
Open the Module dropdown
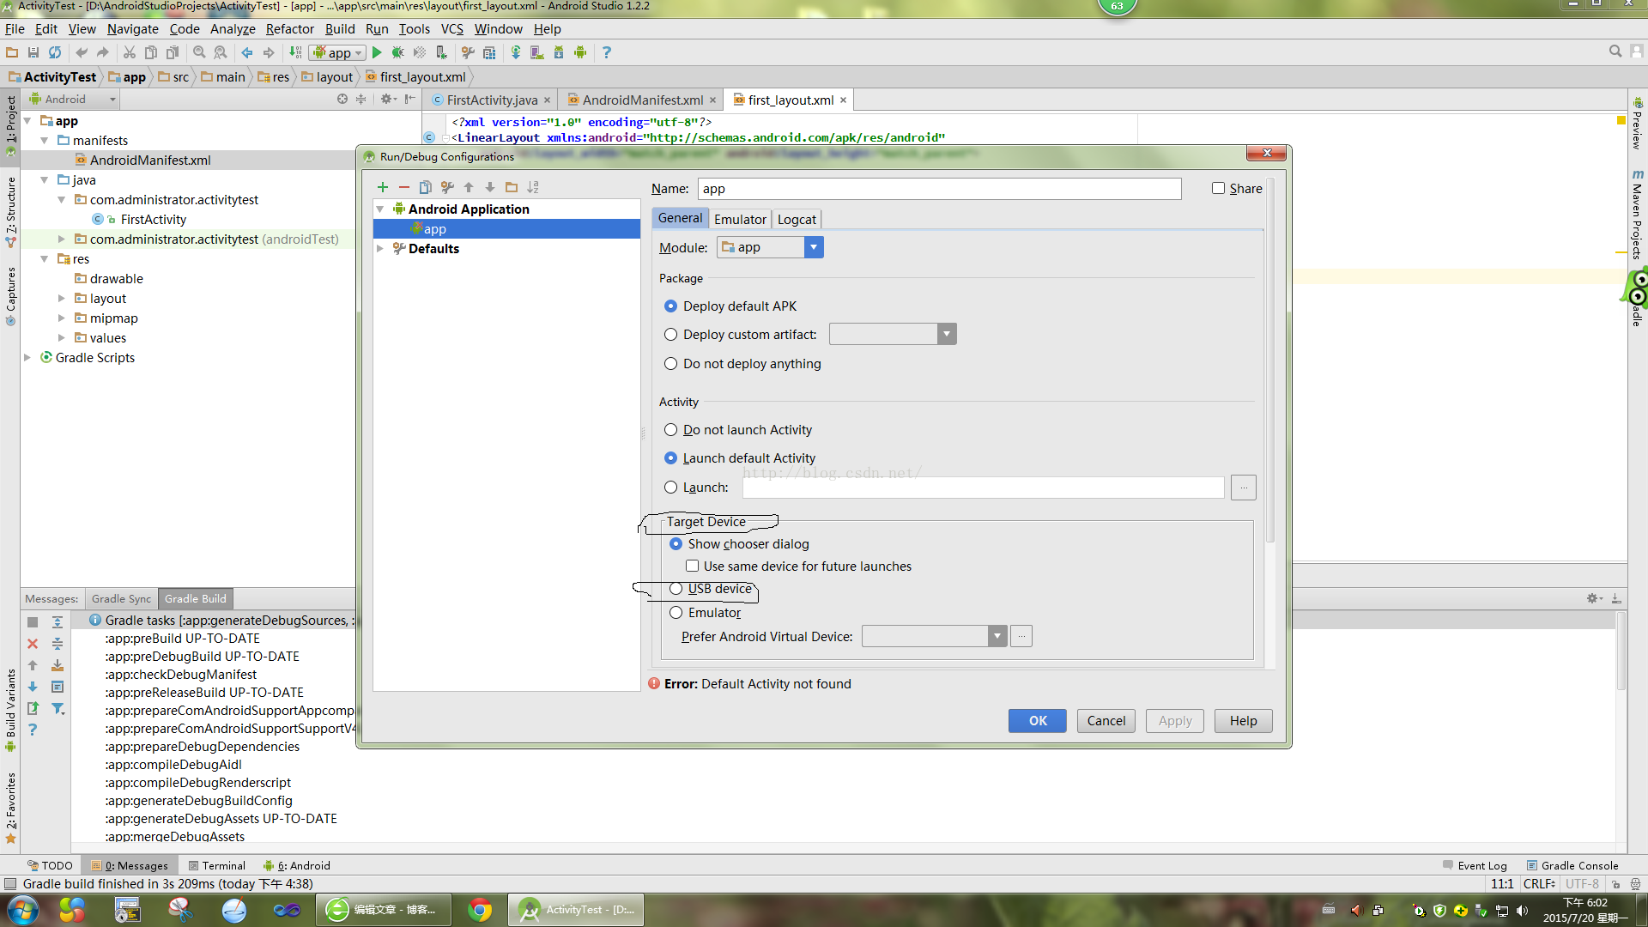click(814, 247)
